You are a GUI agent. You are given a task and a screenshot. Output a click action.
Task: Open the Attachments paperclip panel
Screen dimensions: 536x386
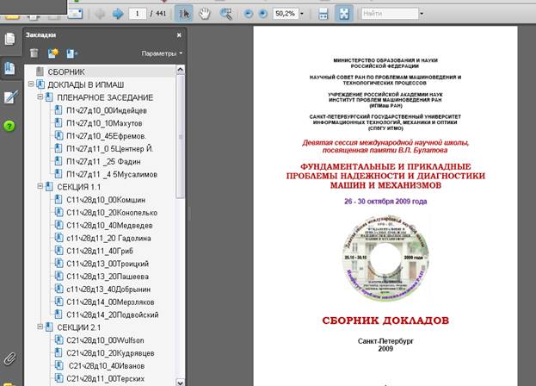(x=9, y=359)
